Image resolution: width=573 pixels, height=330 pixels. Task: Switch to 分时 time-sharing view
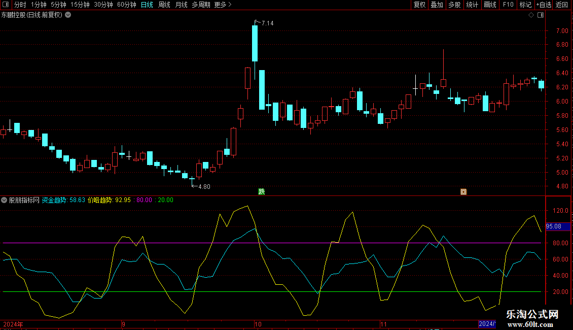(20, 5)
